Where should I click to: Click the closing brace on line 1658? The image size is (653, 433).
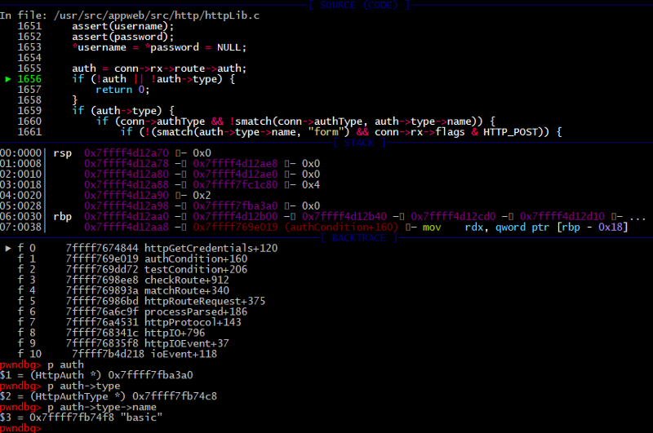point(75,100)
